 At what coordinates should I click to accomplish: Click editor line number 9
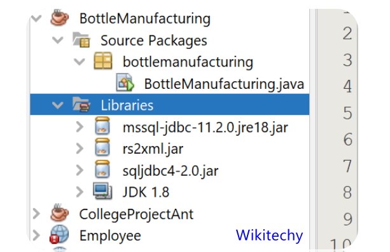click(x=347, y=219)
